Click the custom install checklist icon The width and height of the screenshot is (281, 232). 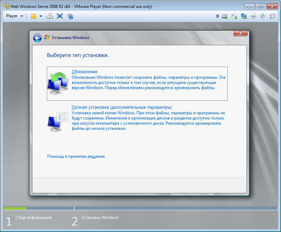click(x=58, y=122)
